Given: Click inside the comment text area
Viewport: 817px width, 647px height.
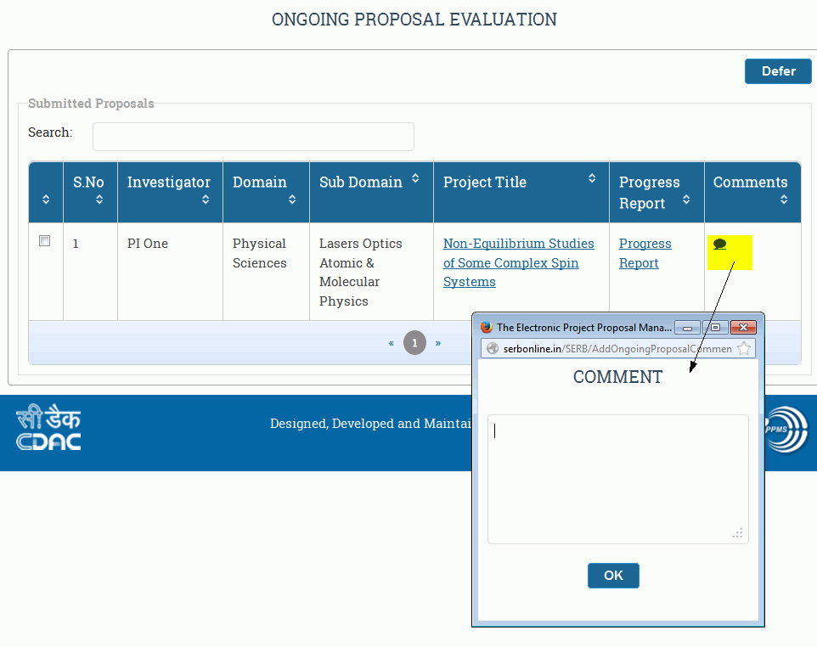Looking at the screenshot, I should (618, 479).
